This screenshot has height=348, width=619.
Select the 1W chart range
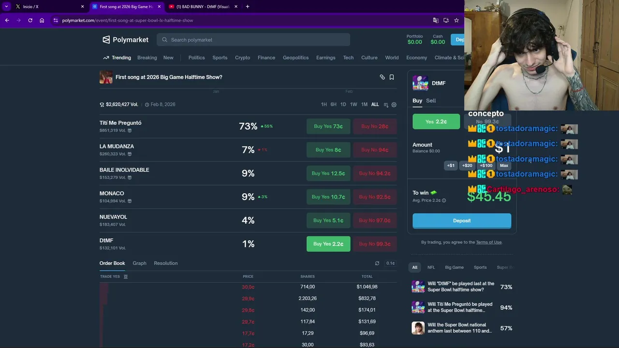[x=354, y=105]
